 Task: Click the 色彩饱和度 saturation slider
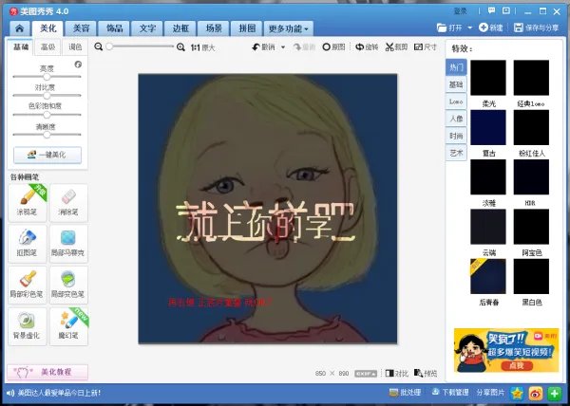[47, 115]
